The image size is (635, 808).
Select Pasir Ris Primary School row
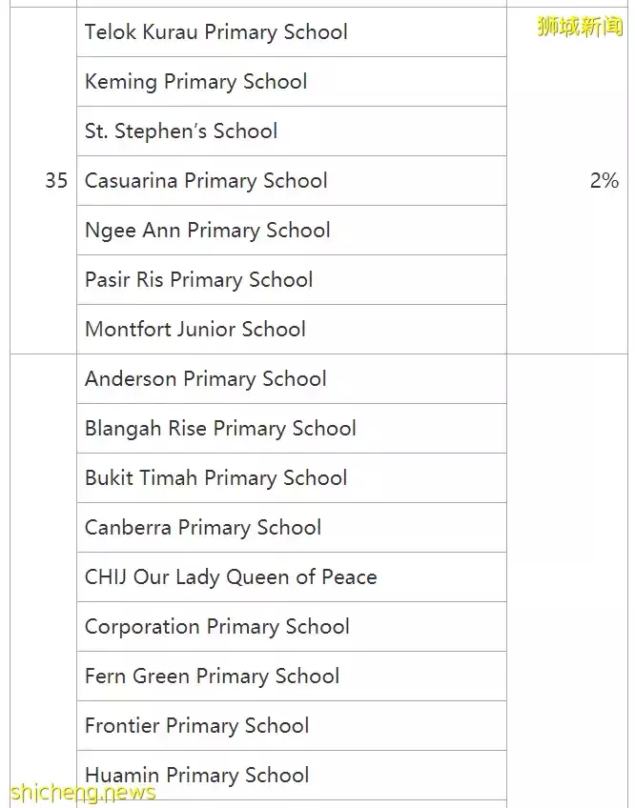coord(198,280)
